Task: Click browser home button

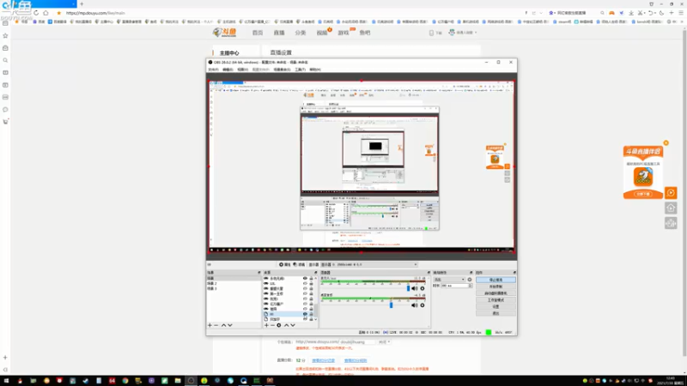Action: [46, 13]
